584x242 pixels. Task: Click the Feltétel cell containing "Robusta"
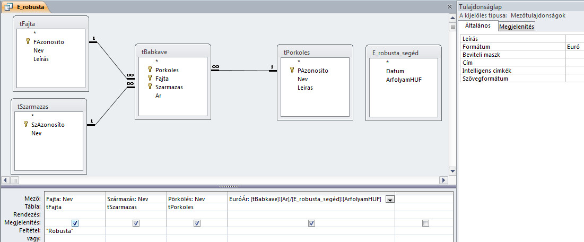pos(74,231)
